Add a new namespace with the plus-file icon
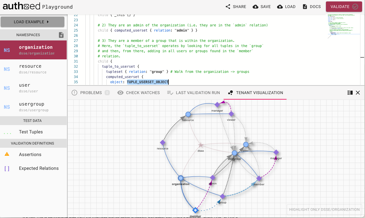Image resolution: width=365 pixels, height=218 pixels. (x=61, y=35)
